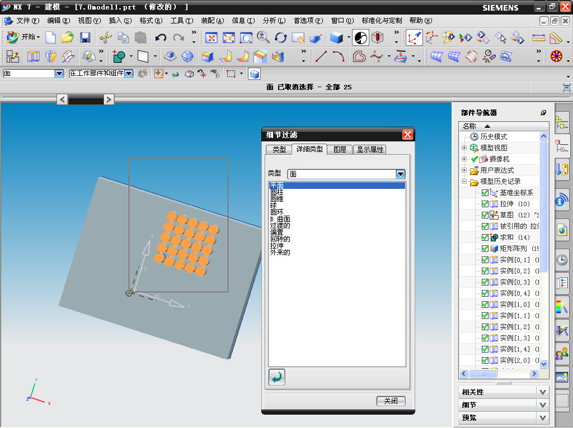Viewport: 573px width, 428px height.
Task: Select the Line curve tool
Action: pos(321,56)
